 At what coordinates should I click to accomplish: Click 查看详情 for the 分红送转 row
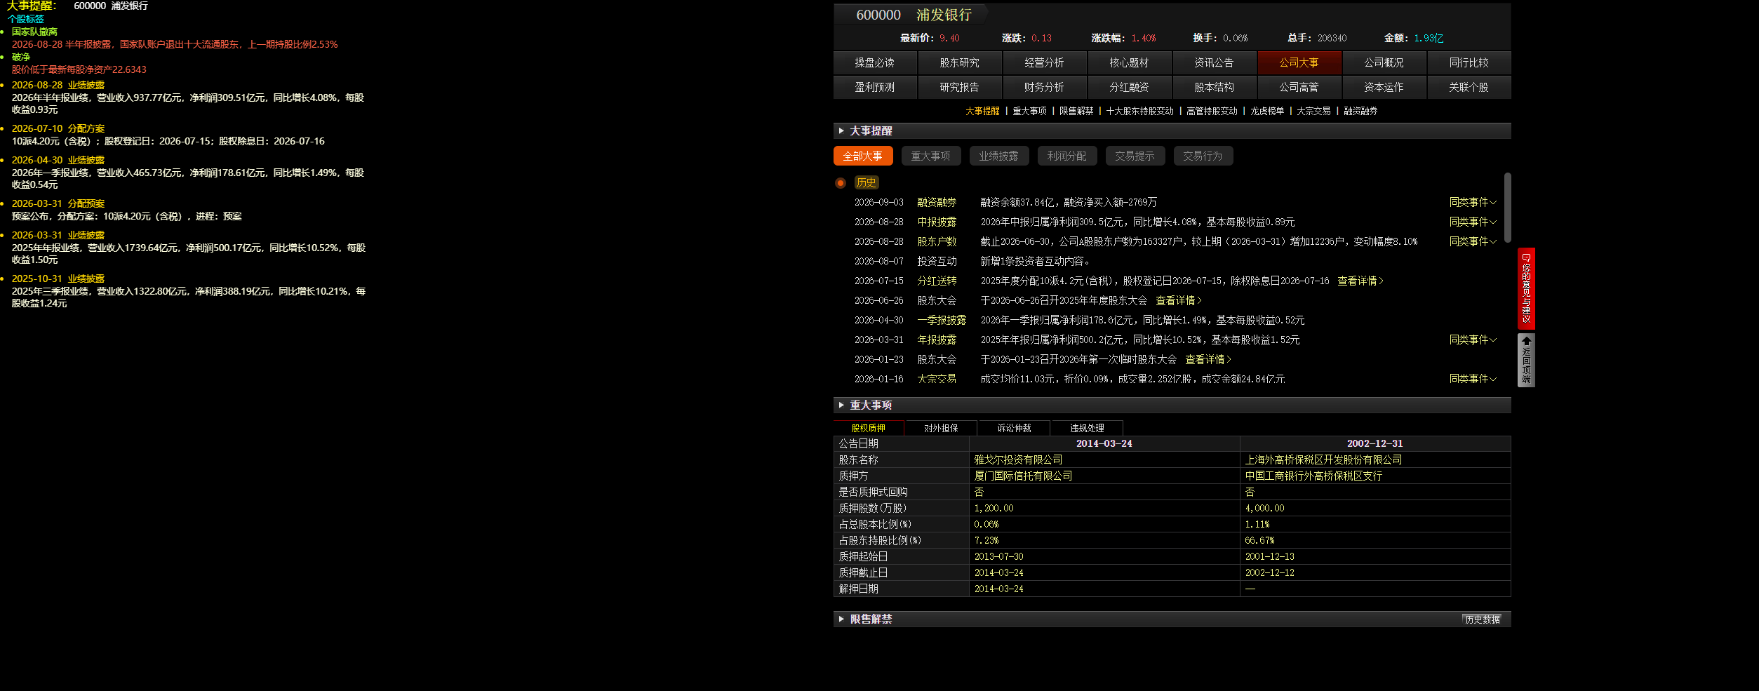(x=1360, y=281)
